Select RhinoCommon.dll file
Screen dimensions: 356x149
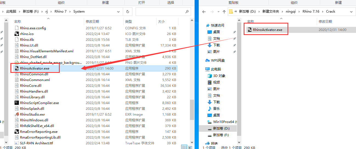[x=34, y=74]
